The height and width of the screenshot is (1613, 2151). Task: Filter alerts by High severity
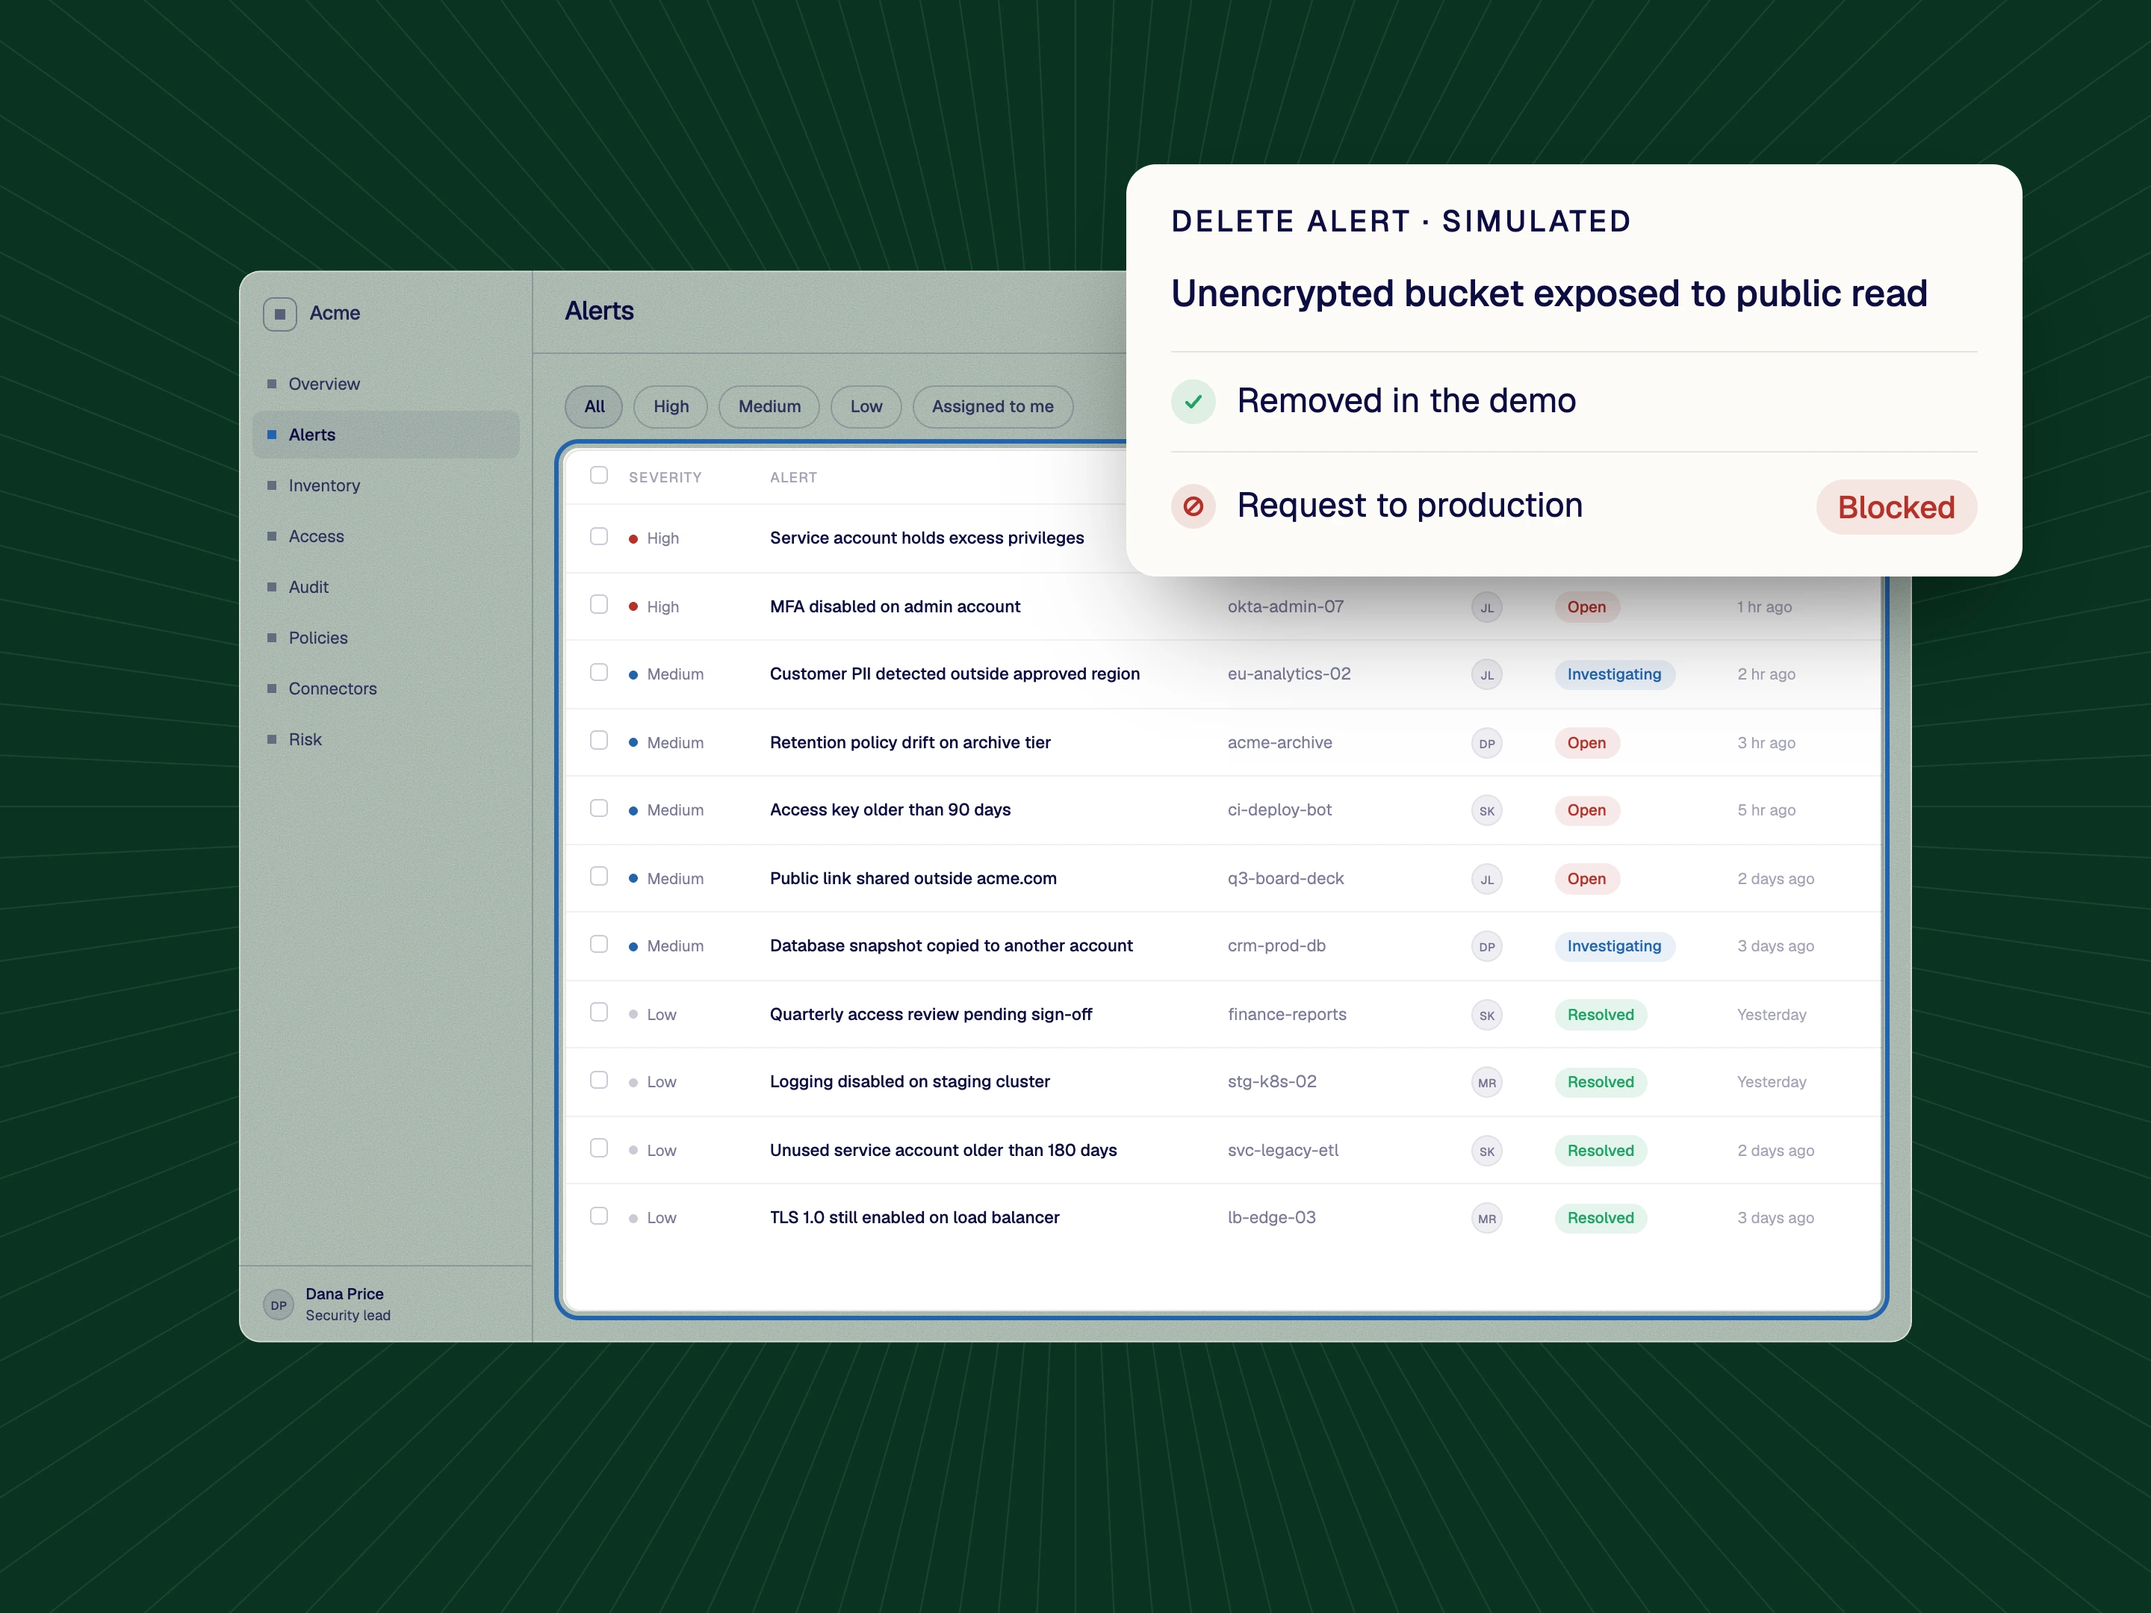[x=671, y=406]
